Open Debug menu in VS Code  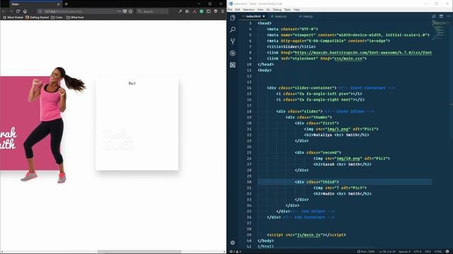tap(277, 9)
